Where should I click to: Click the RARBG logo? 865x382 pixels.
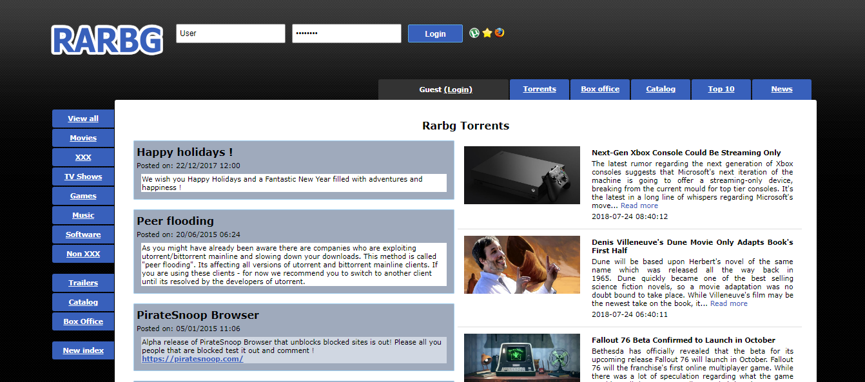click(107, 40)
